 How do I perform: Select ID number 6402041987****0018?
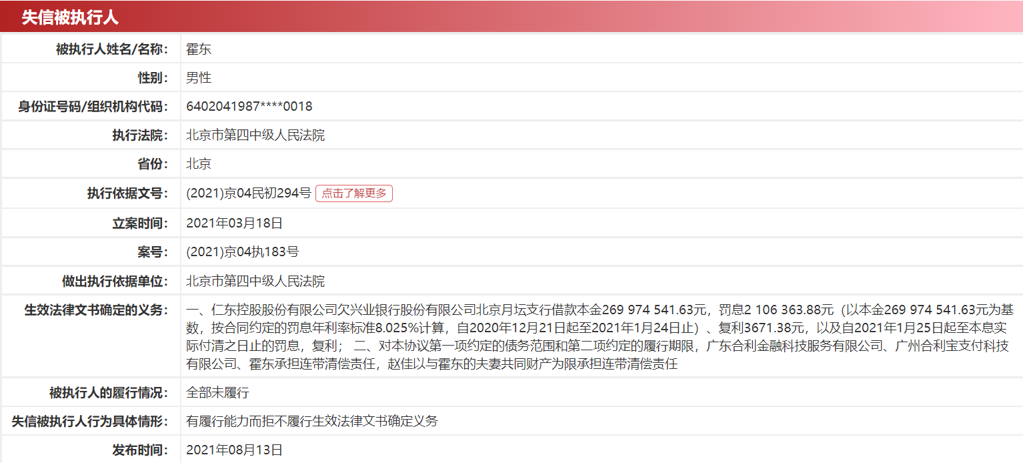click(249, 106)
